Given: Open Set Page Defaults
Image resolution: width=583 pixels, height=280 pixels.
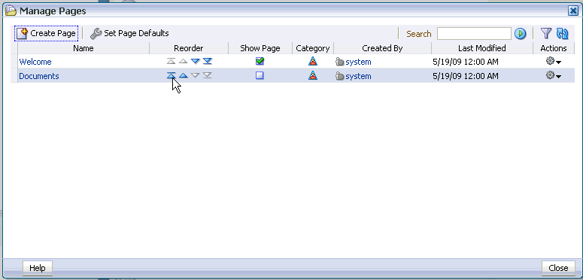Looking at the screenshot, I should point(129,33).
